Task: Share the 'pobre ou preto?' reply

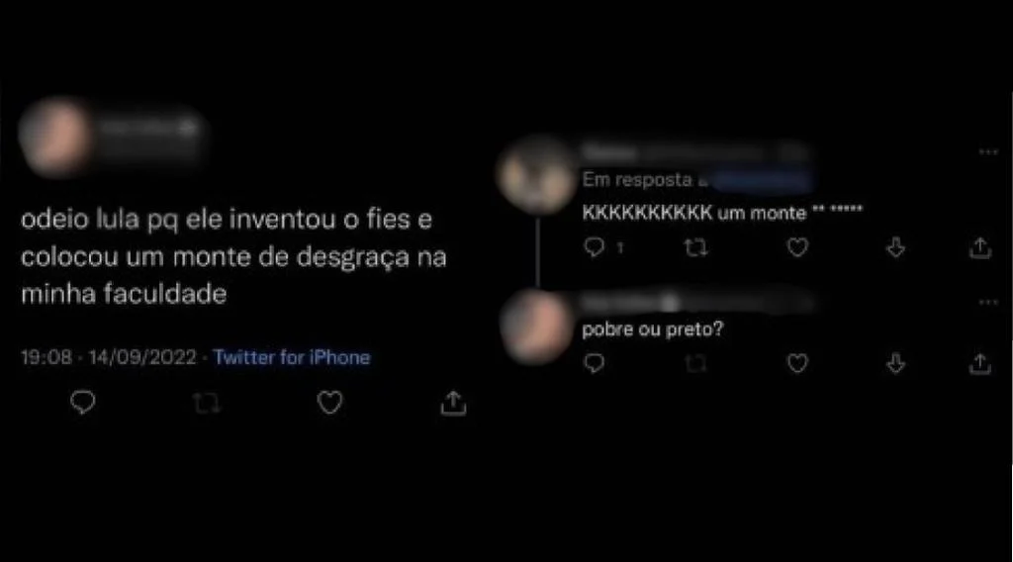Action: pos(980,364)
